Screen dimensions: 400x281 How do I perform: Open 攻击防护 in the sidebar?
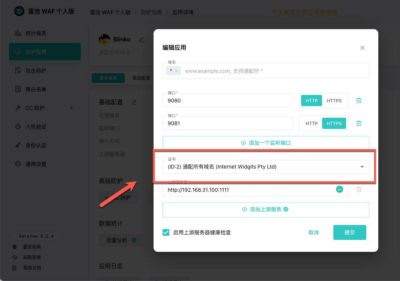45,71
